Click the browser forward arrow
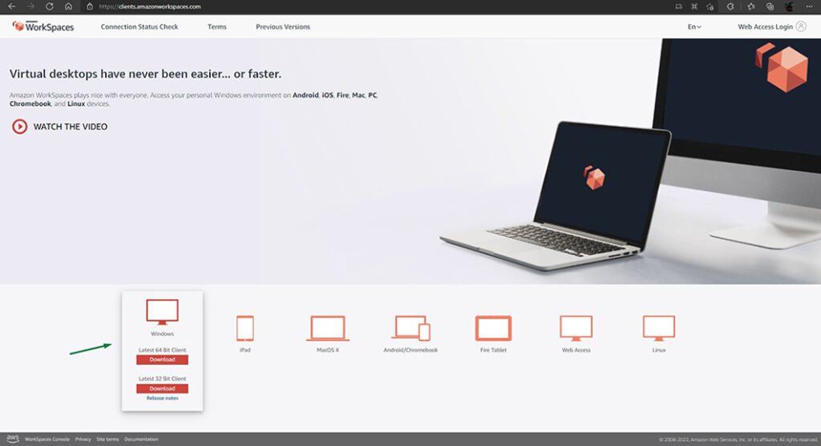 pos(30,6)
